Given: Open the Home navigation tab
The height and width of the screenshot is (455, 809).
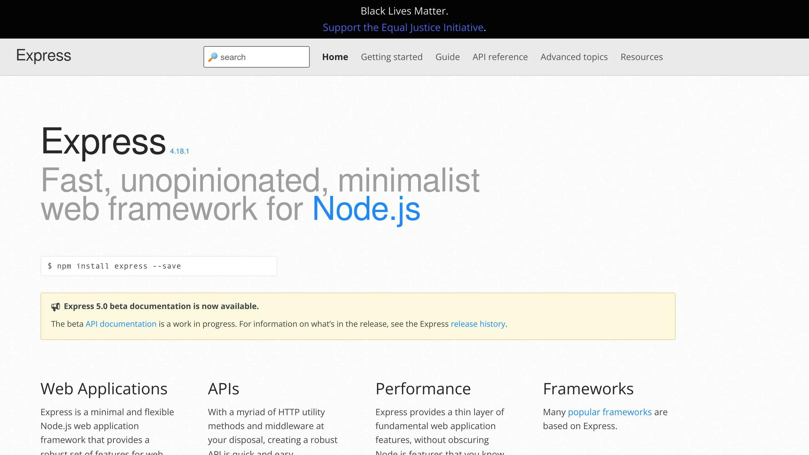Looking at the screenshot, I should (335, 57).
